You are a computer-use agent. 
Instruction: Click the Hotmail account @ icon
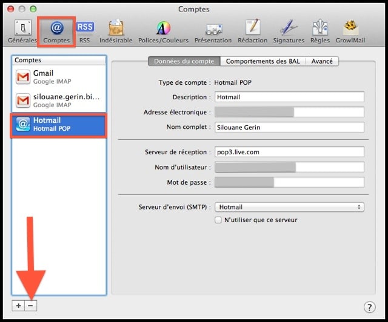23,124
